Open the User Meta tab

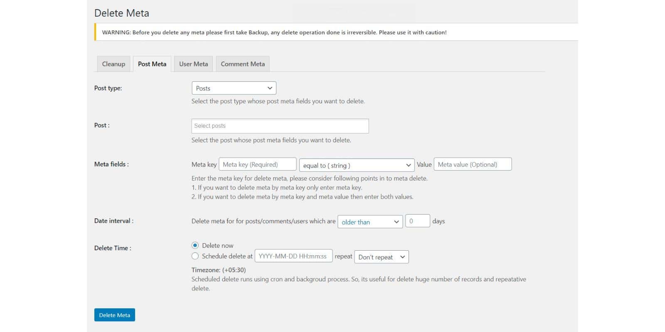pos(193,64)
